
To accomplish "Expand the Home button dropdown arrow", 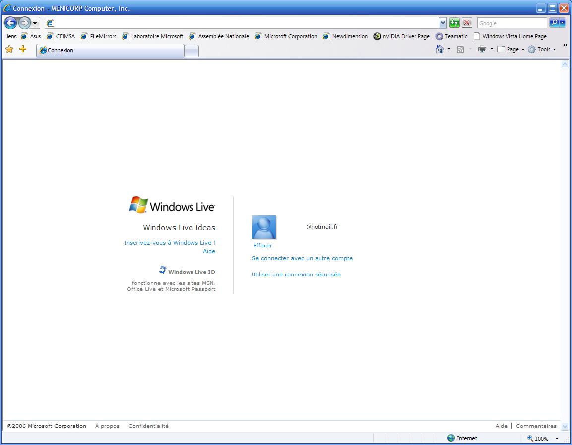I will tap(449, 49).
